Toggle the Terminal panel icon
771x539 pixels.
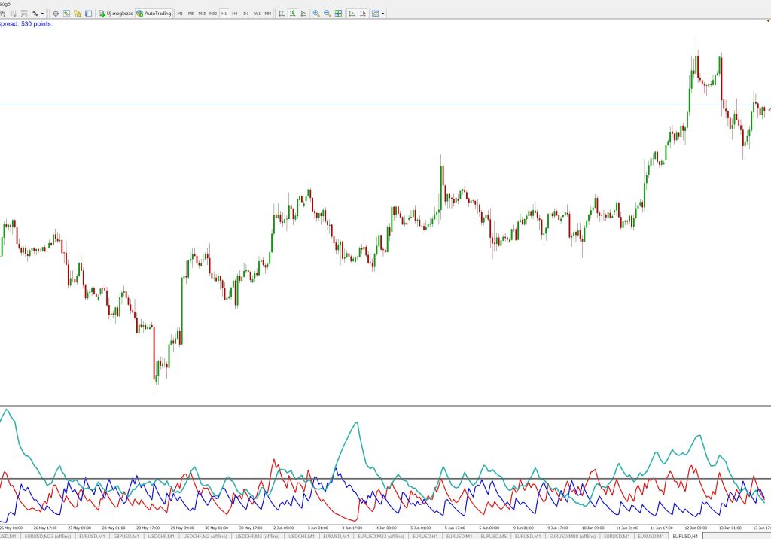pyautogui.click(x=89, y=14)
